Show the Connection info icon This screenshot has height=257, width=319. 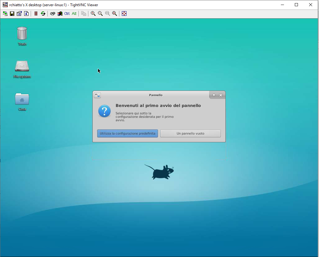coord(26,14)
